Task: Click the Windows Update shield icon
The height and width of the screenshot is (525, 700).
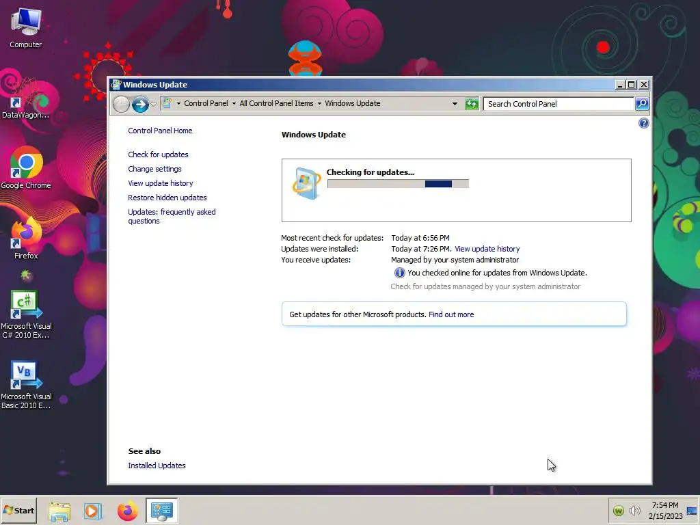Action: pos(307,183)
